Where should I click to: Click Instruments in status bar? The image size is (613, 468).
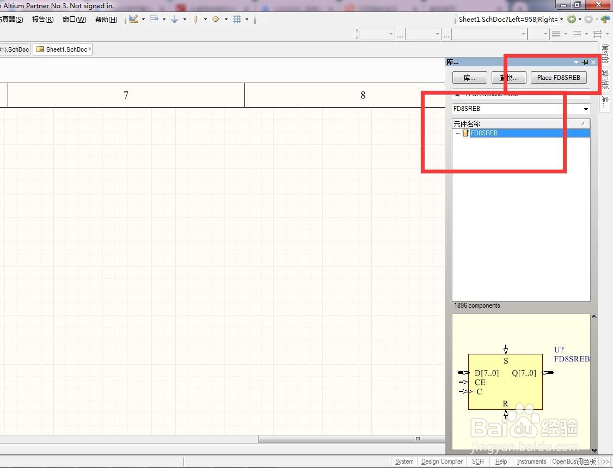pyautogui.click(x=531, y=461)
